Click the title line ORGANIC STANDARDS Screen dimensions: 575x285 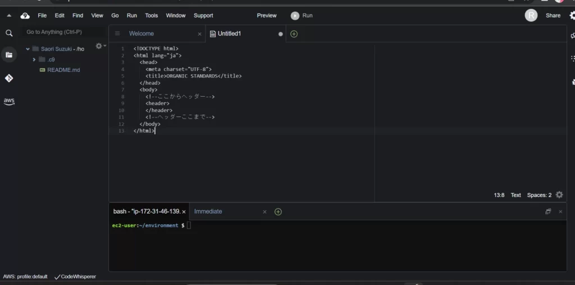point(194,76)
